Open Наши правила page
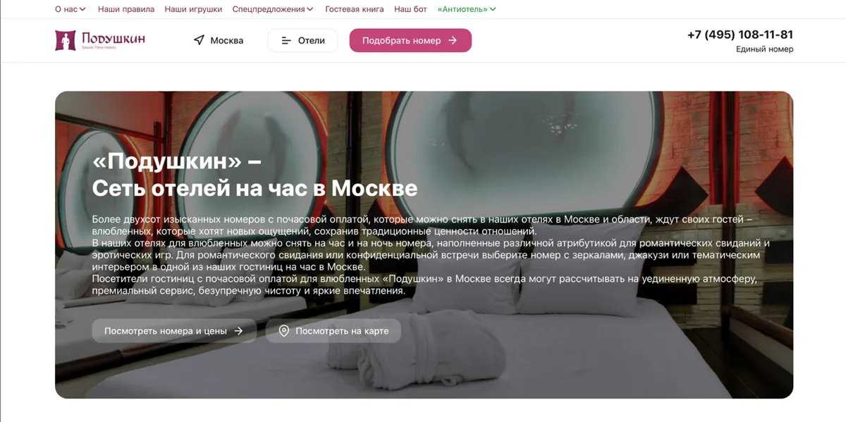 point(126,9)
